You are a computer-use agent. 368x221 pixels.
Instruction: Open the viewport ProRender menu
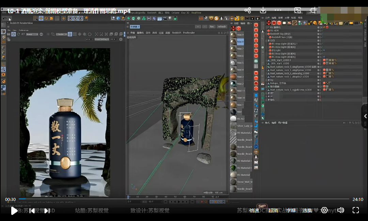click(x=189, y=33)
